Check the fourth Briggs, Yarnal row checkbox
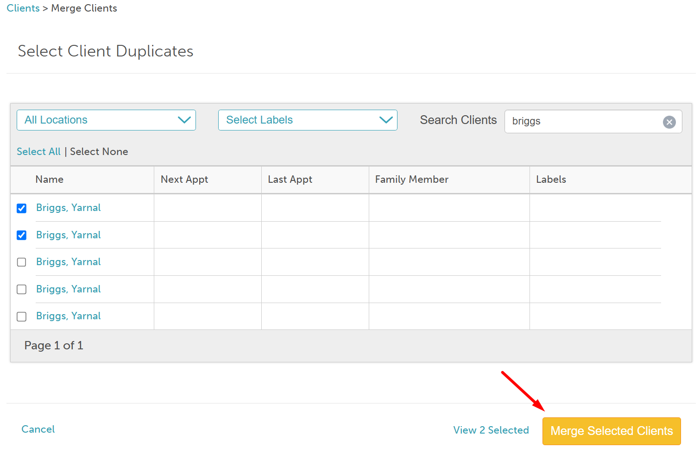 click(21, 289)
